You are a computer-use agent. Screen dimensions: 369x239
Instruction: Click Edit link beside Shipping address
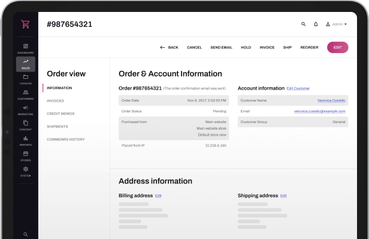point(283,196)
